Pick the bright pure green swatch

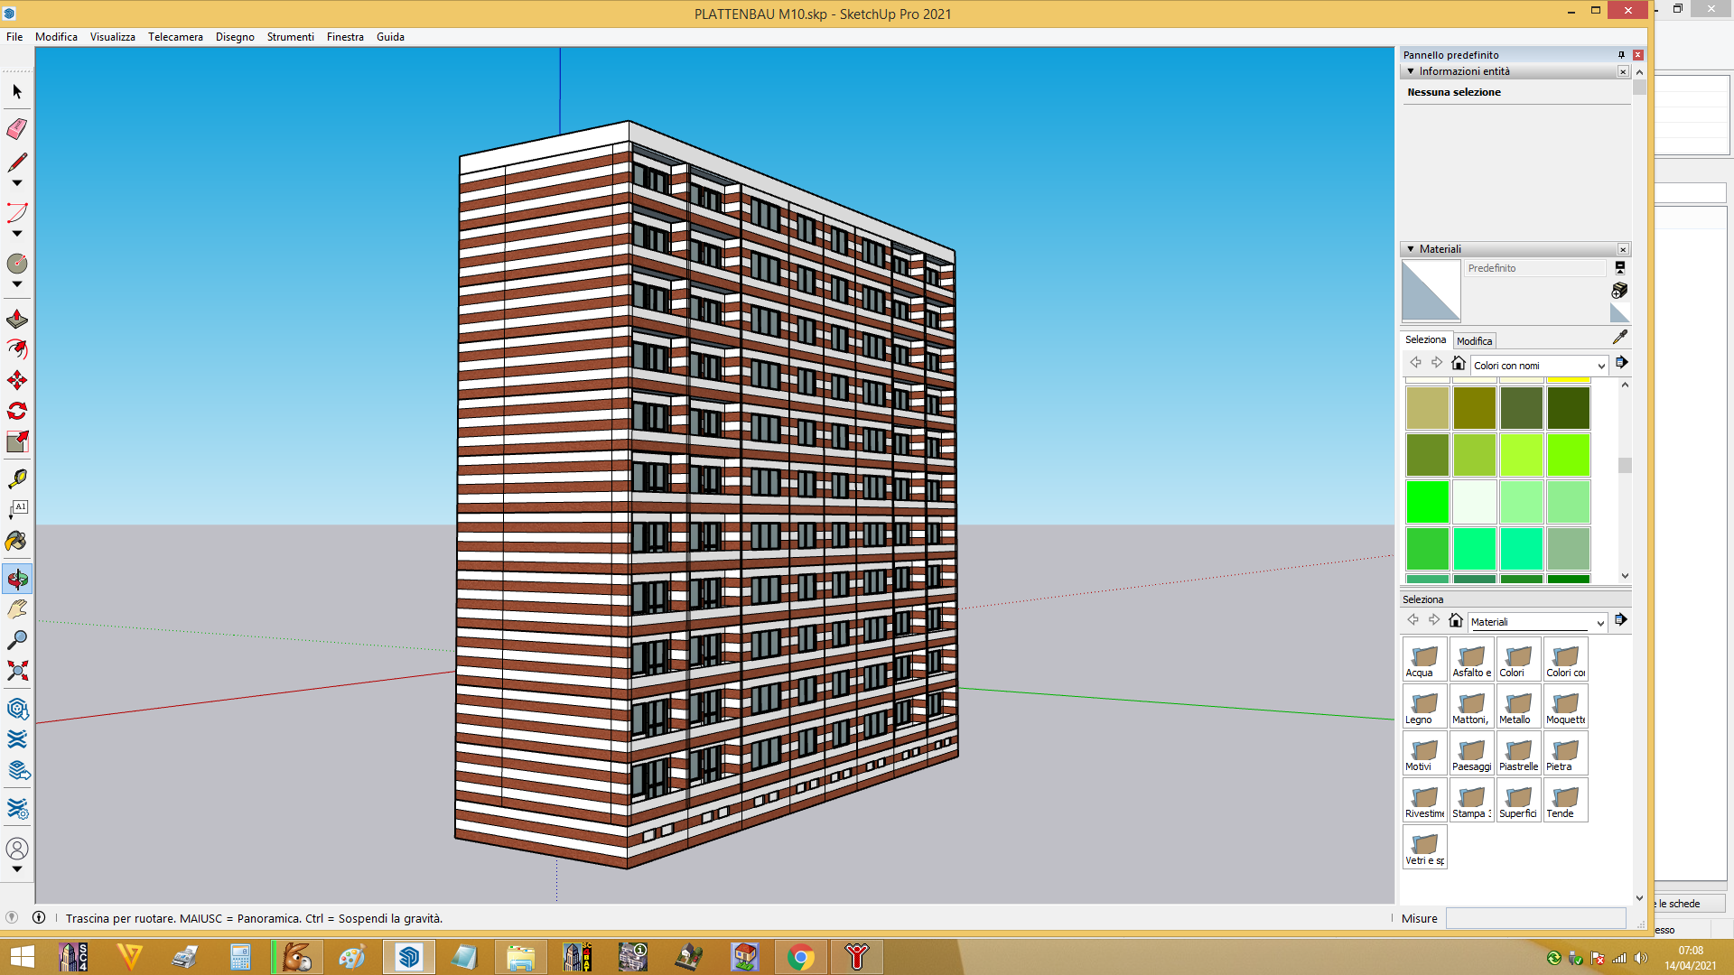click(1427, 502)
